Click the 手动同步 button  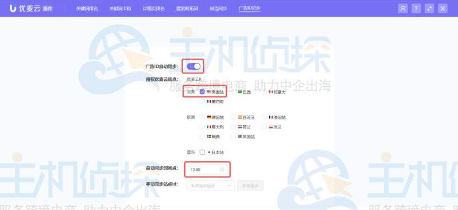[250, 186]
